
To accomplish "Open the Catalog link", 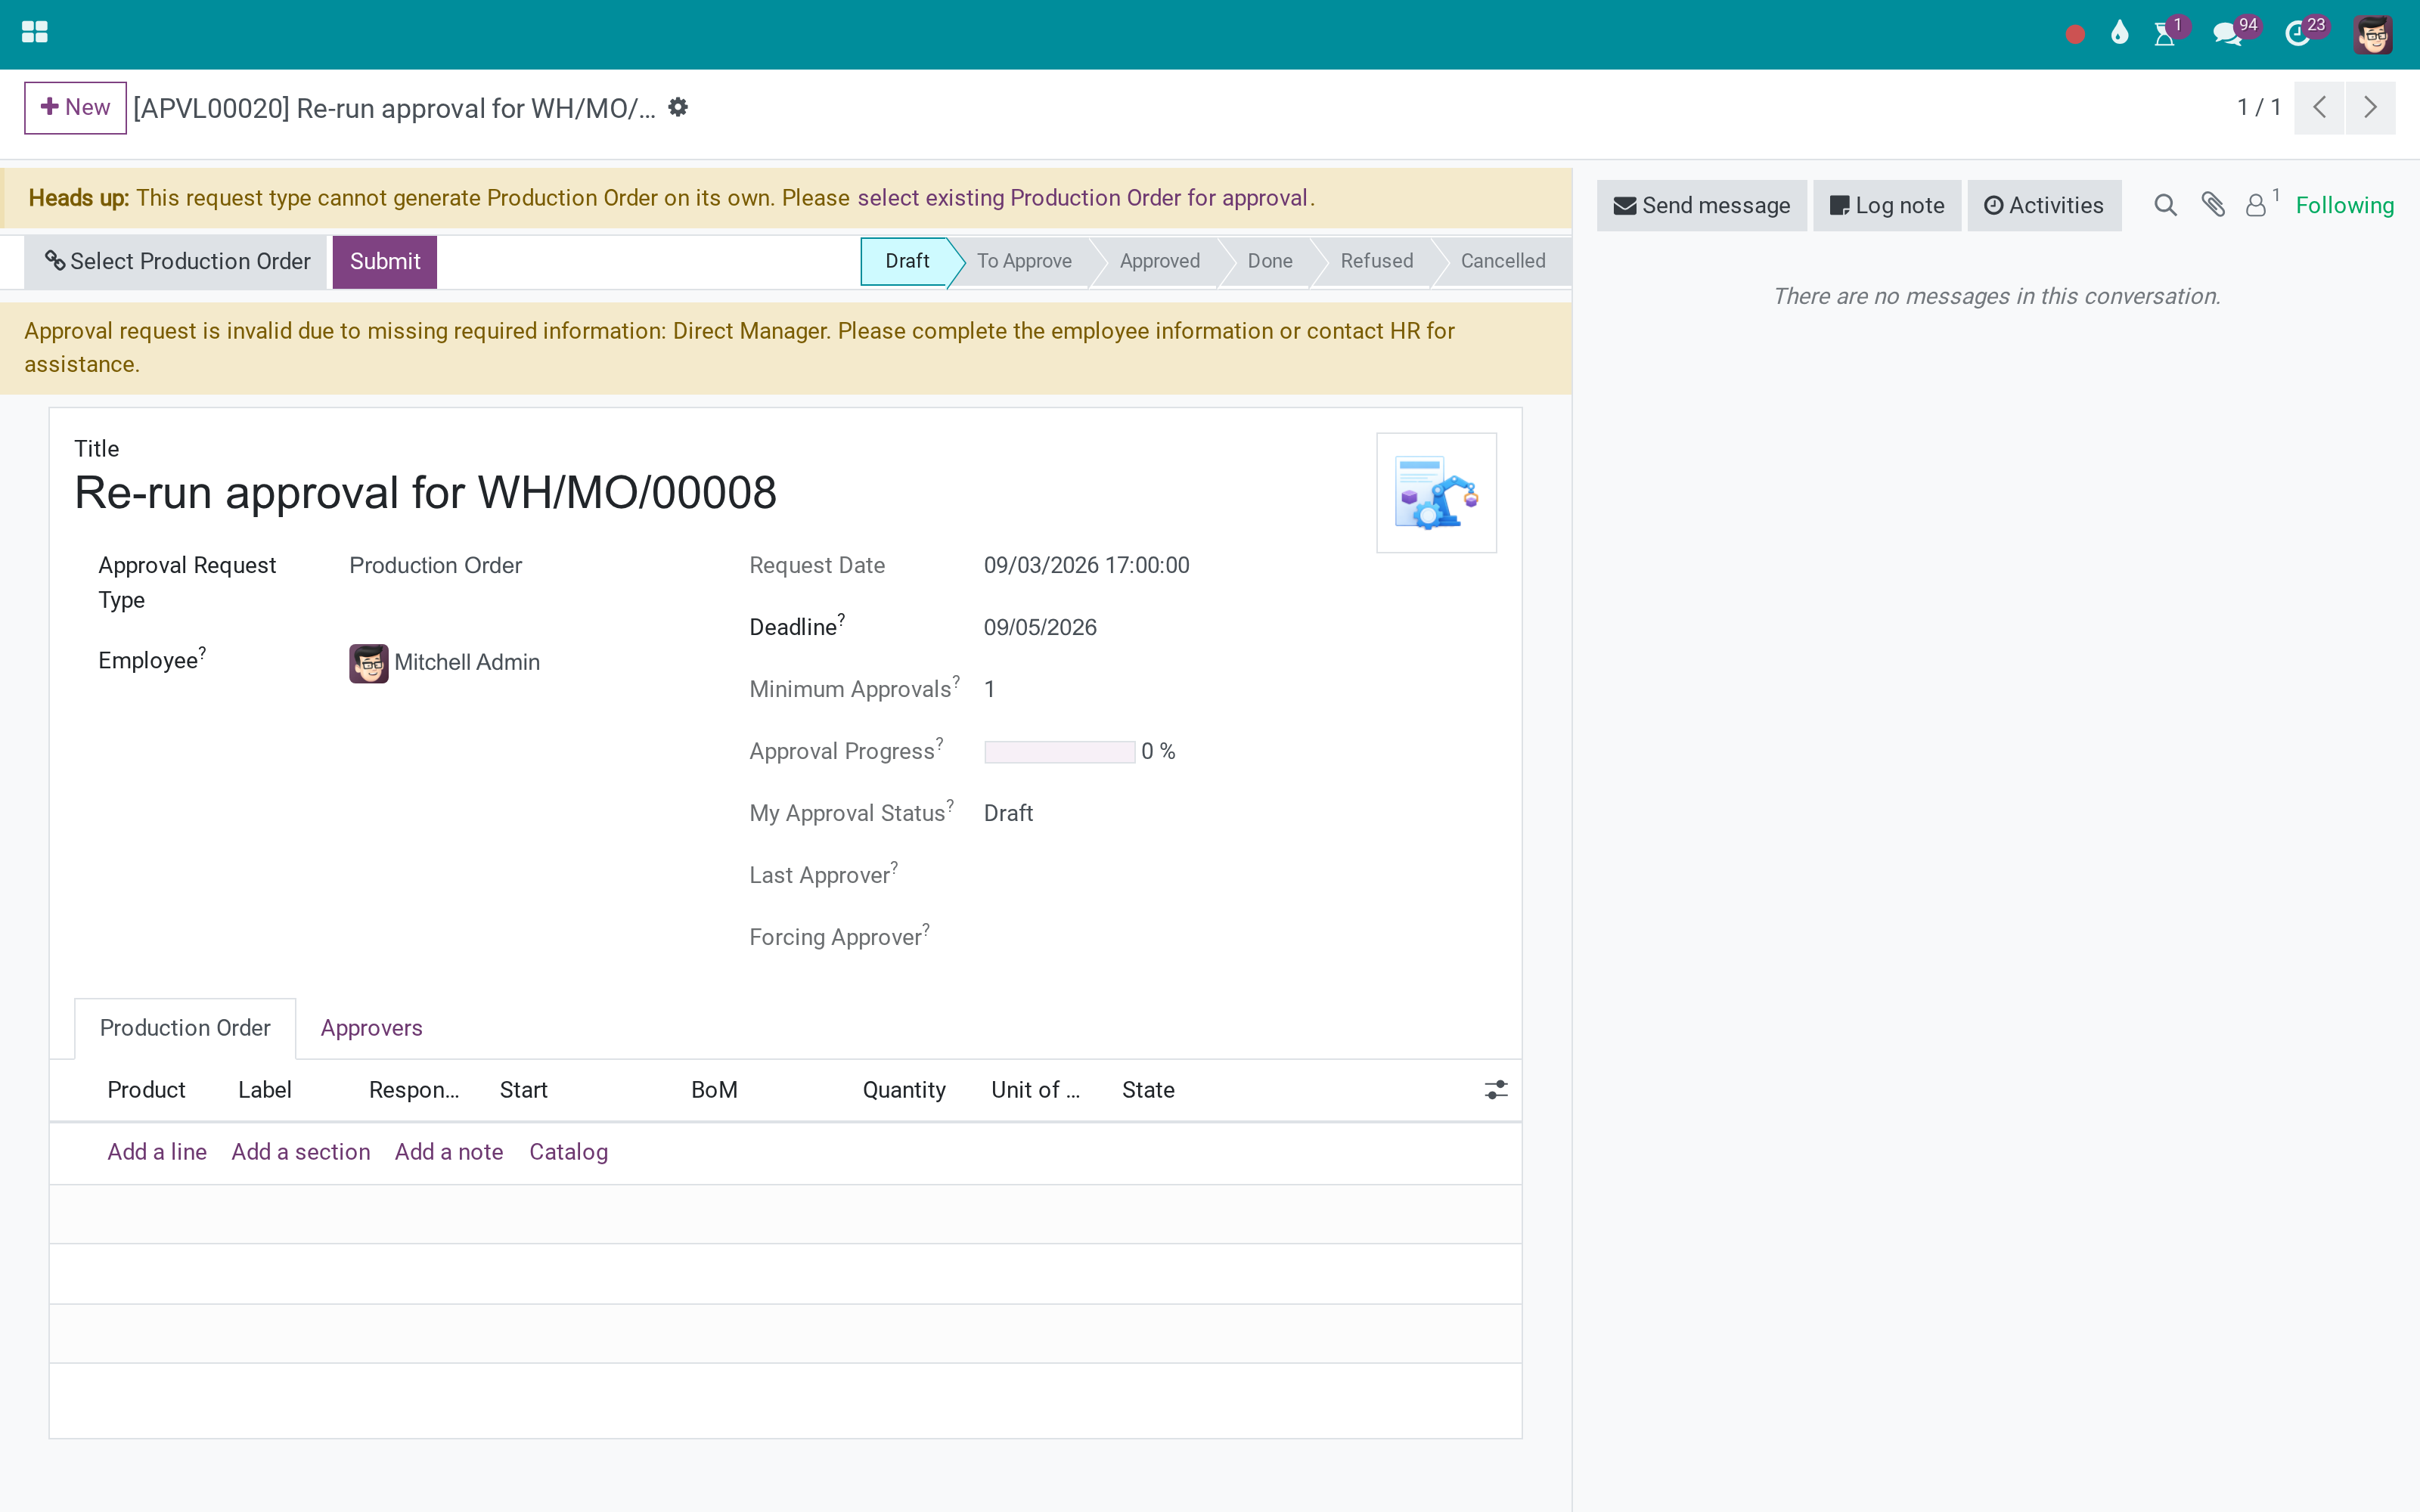I will 568,1152.
